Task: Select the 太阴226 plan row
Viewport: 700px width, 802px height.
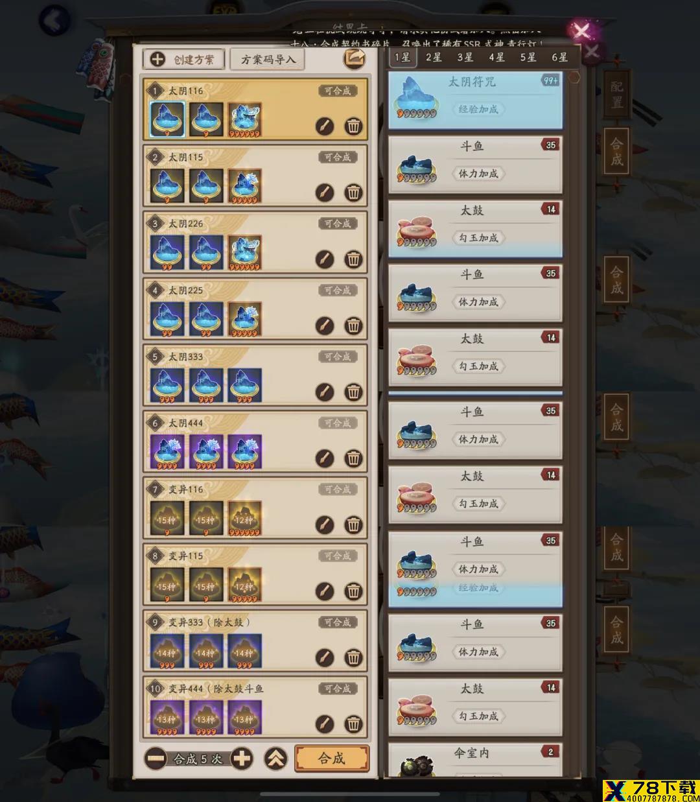Action: click(x=255, y=242)
